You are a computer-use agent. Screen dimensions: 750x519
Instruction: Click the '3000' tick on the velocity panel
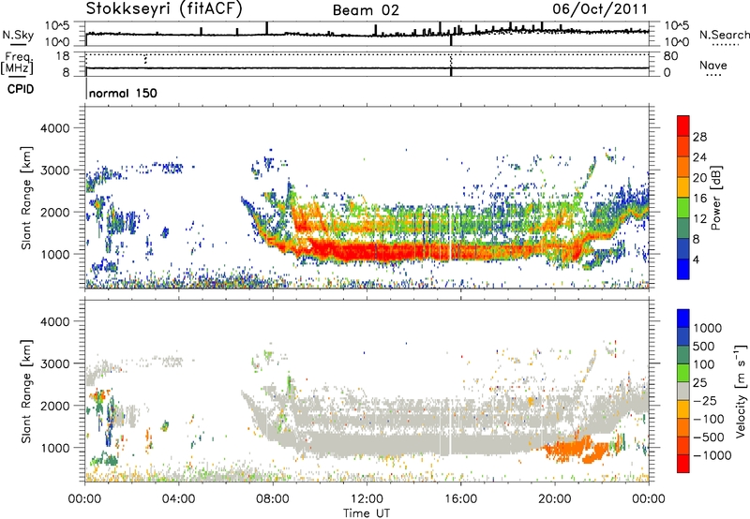click(54, 363)
